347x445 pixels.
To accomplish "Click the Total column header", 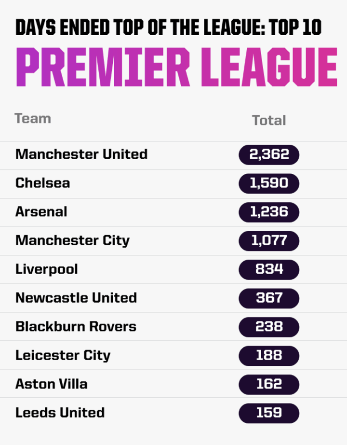I will [269, 120].
